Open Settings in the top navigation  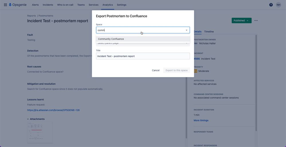[x=122, y=5]
